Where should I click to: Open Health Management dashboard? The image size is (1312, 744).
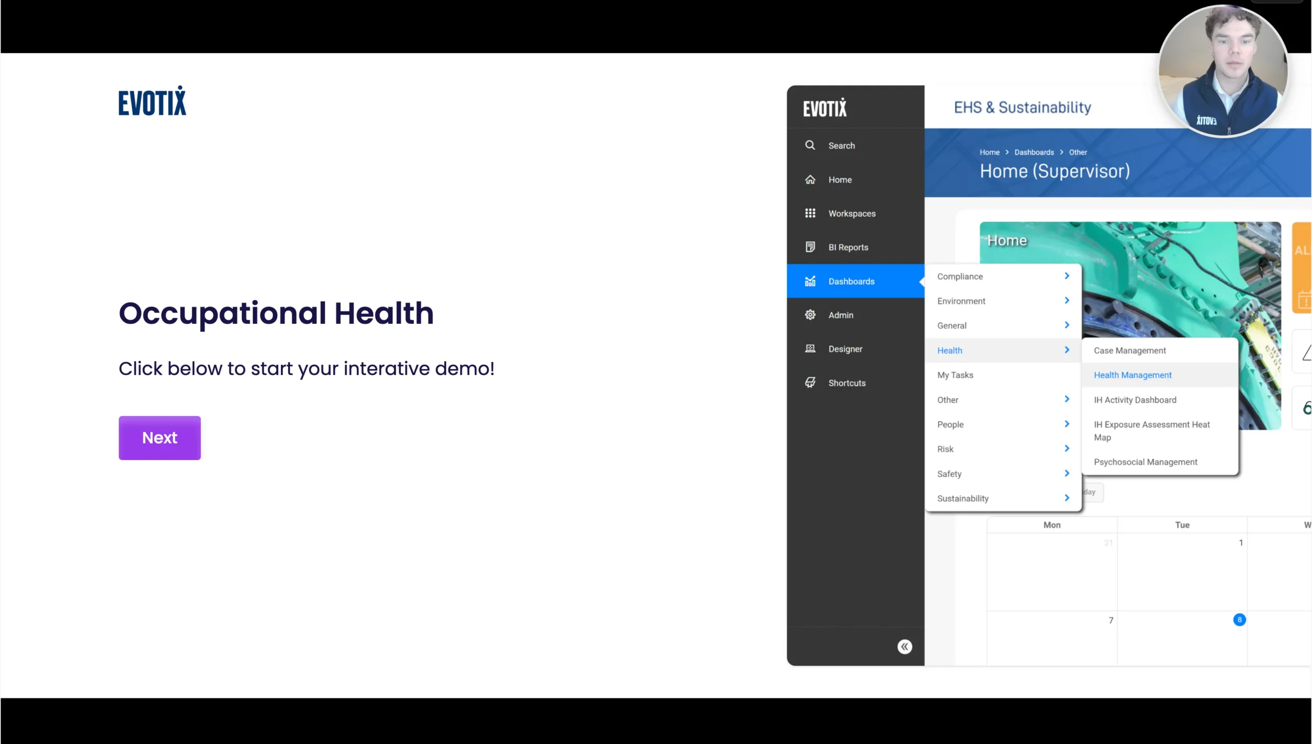click(x=1160, y=375)
